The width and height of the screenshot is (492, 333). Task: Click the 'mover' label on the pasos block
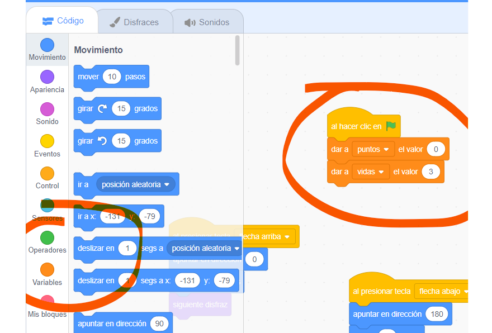pos(88,77)
